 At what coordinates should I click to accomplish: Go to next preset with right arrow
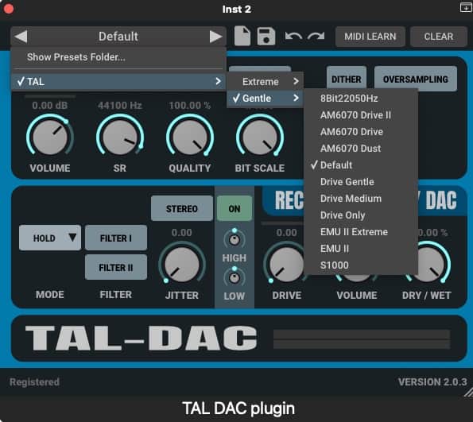216,37
